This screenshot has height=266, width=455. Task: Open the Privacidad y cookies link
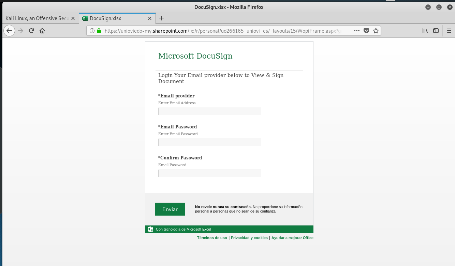point(249,238)
